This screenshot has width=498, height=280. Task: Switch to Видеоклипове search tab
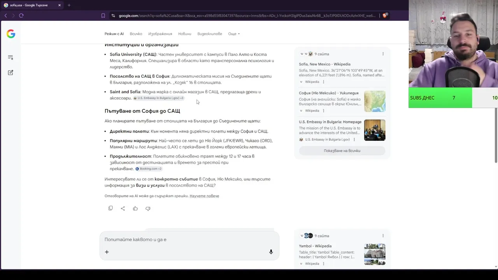click(210, 34)
